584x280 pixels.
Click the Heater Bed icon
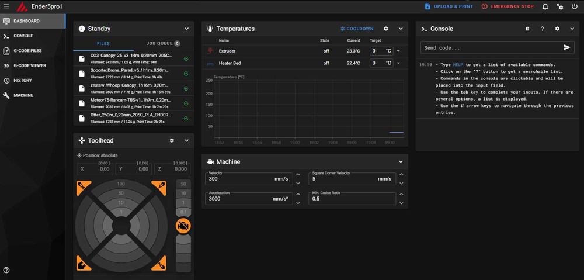click(x=210, y=63)
